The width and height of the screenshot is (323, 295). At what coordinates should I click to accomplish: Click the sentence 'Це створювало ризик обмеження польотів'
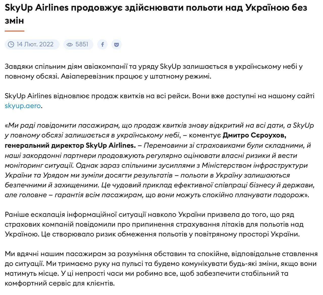pos(169,234)
